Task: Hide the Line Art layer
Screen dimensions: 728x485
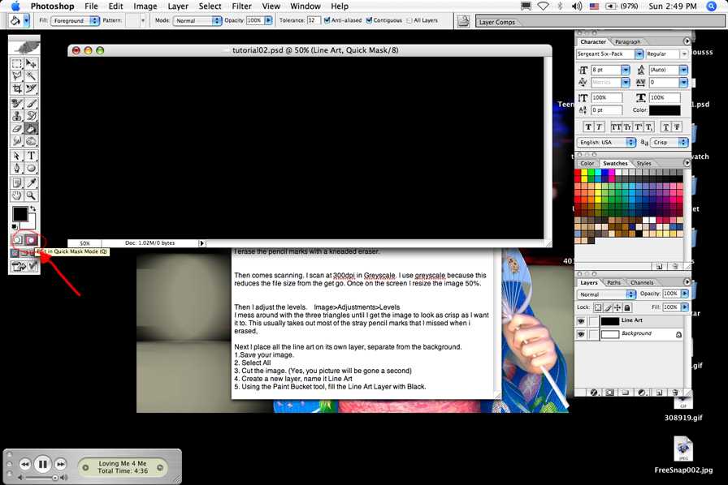Action: click(x=581, y=321)
